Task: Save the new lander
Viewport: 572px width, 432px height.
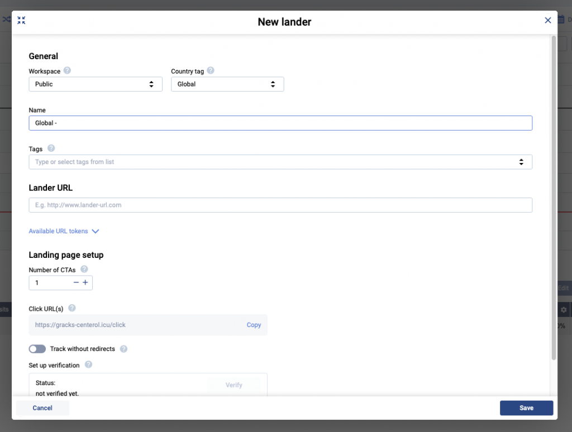Action: (x=526, y=408)
